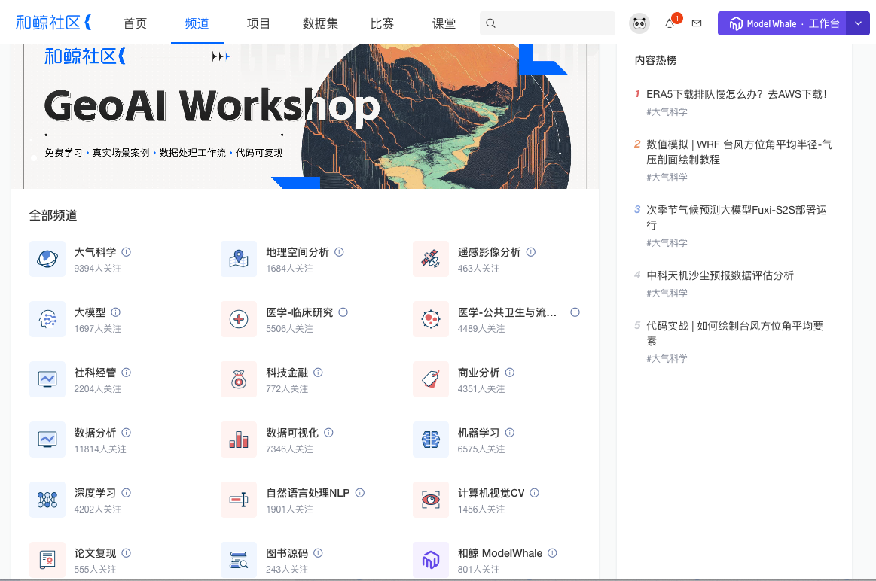Open the 大气科学 channel planet icon
This screenshot has height=581, width=876.
pyautogui.click(x=47, y=259)
